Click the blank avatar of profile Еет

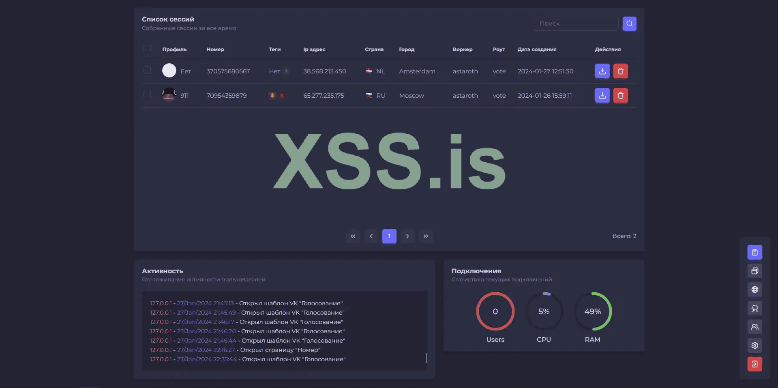click(x=169, y=71)
